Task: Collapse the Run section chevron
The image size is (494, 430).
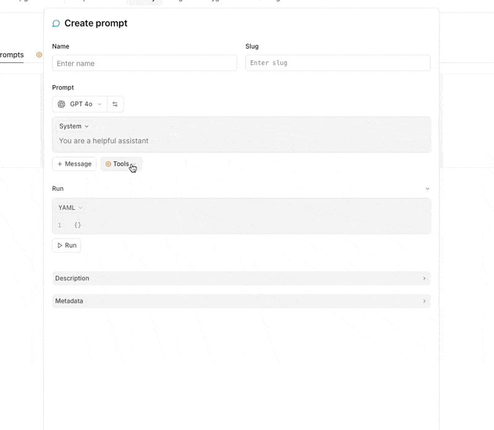Action: (427, 188)
